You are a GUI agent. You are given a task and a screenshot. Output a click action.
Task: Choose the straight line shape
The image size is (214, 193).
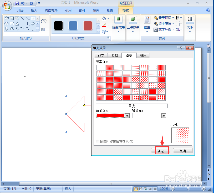pos(22,18)
